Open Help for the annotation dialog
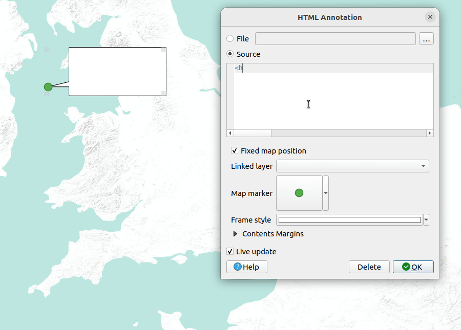This screenshot has height=330, width=461. [x=247, y=267]
